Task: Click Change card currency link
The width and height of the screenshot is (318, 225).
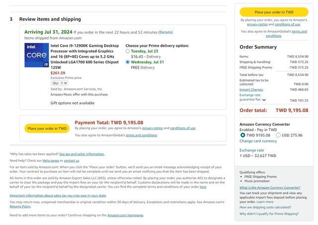Action: coord(258,141)
